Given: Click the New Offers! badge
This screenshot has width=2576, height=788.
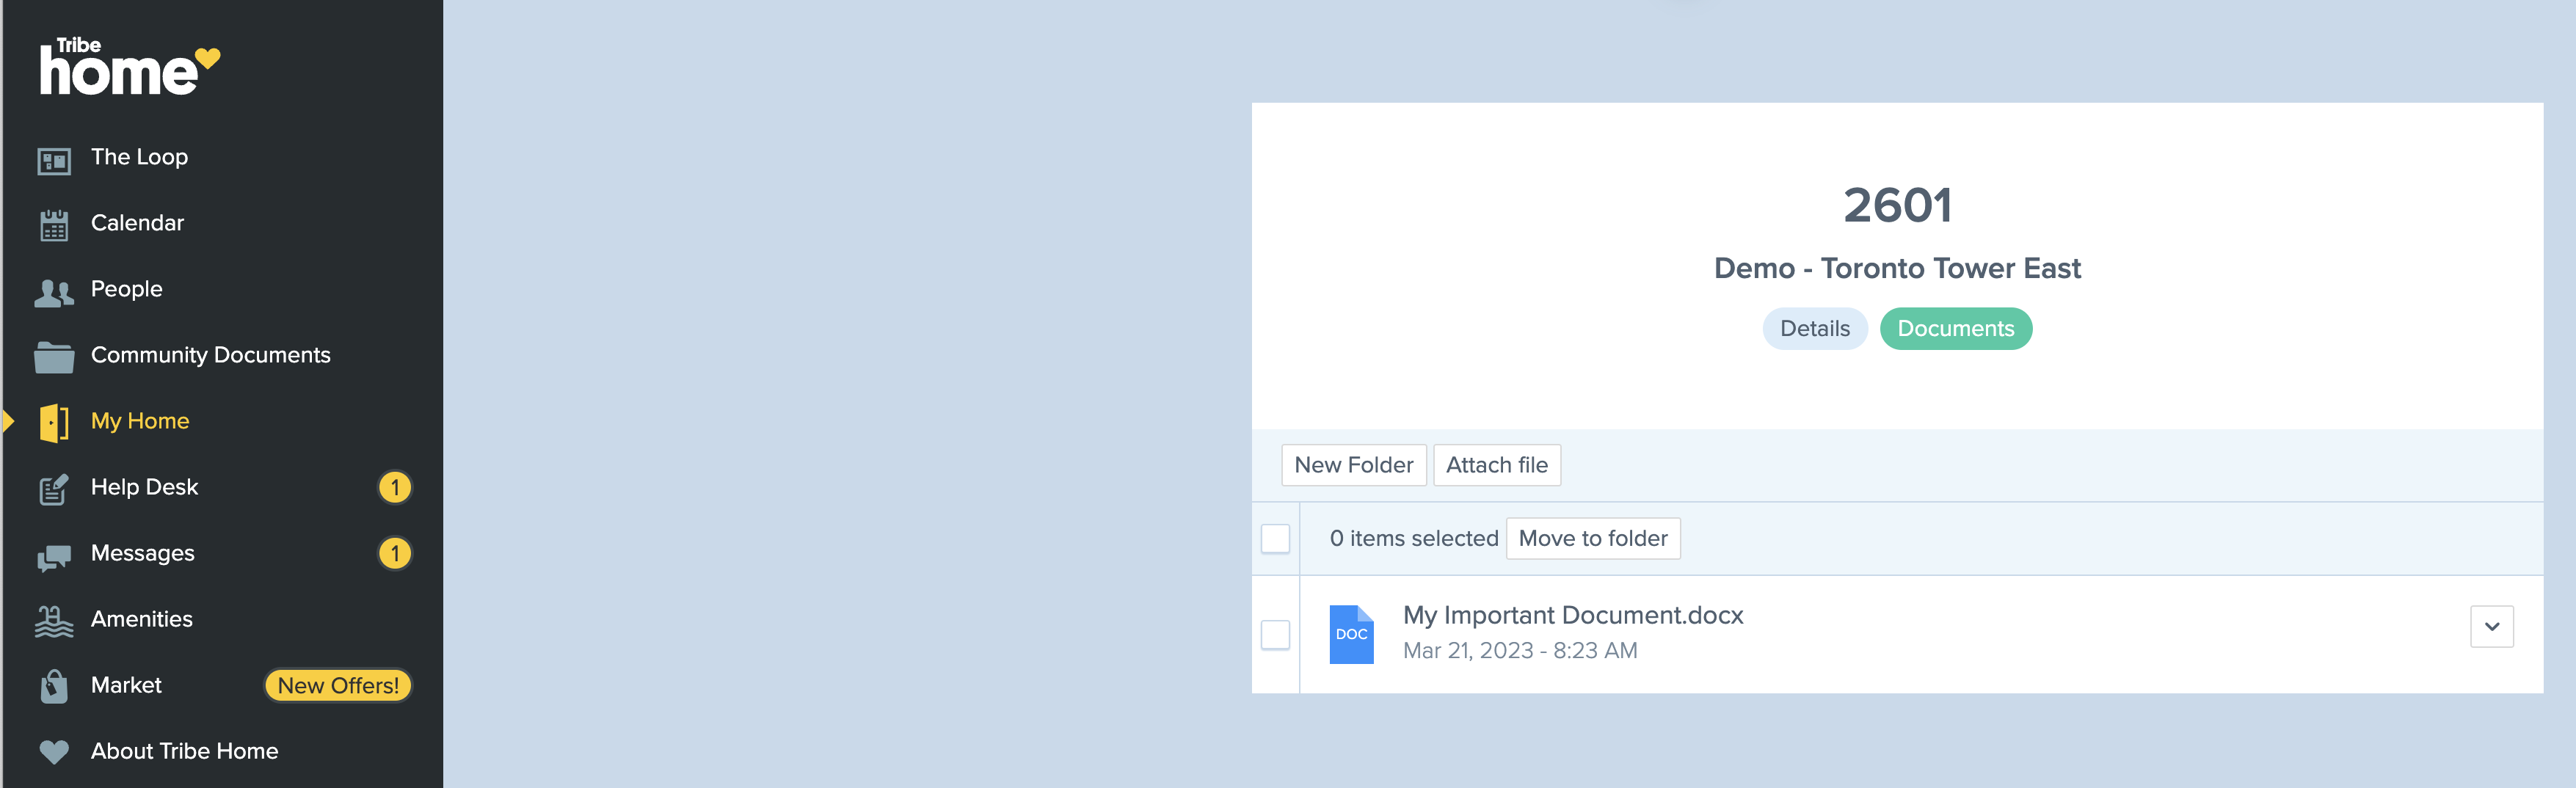Looking at the screenshot, I should coord(338,685).
